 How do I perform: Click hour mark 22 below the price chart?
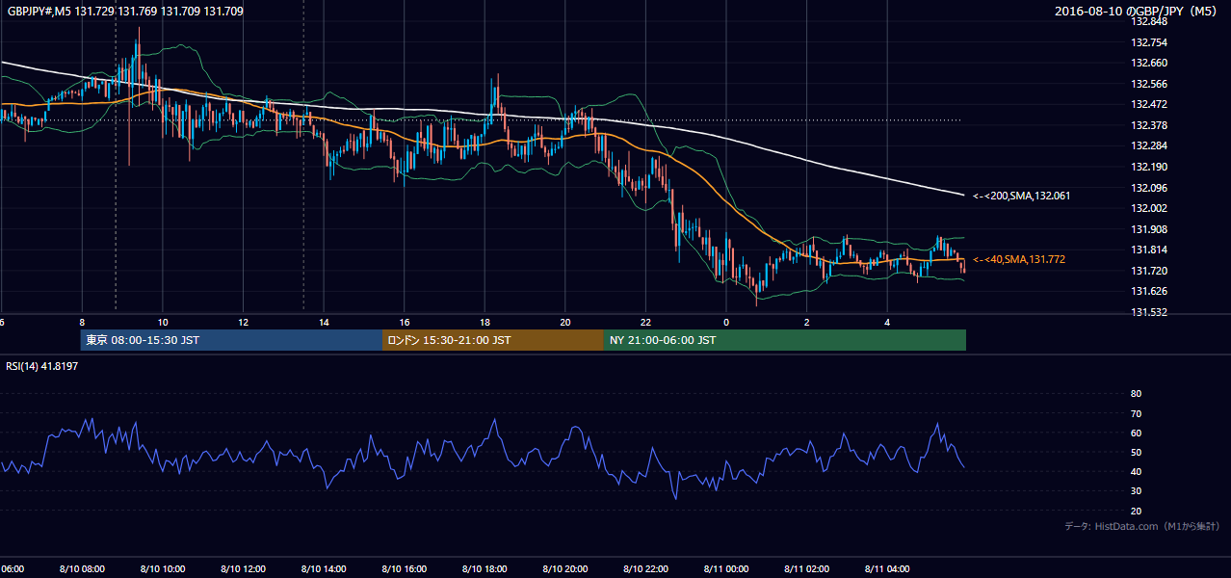coord(645,323)
